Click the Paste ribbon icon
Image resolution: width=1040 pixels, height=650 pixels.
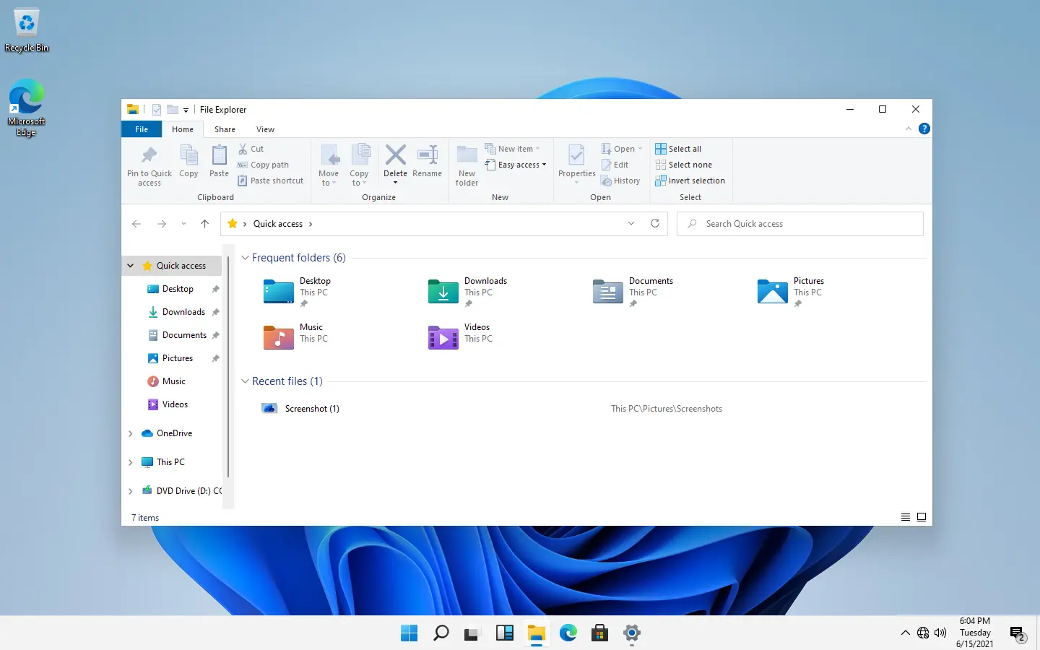tap(219, 161)
